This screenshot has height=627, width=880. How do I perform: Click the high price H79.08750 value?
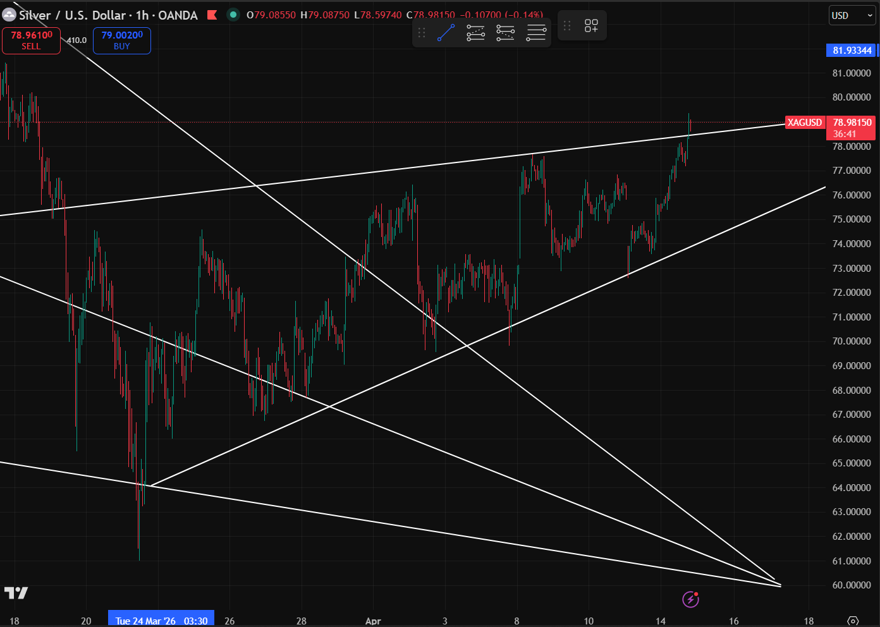click(x=325, y=15)
